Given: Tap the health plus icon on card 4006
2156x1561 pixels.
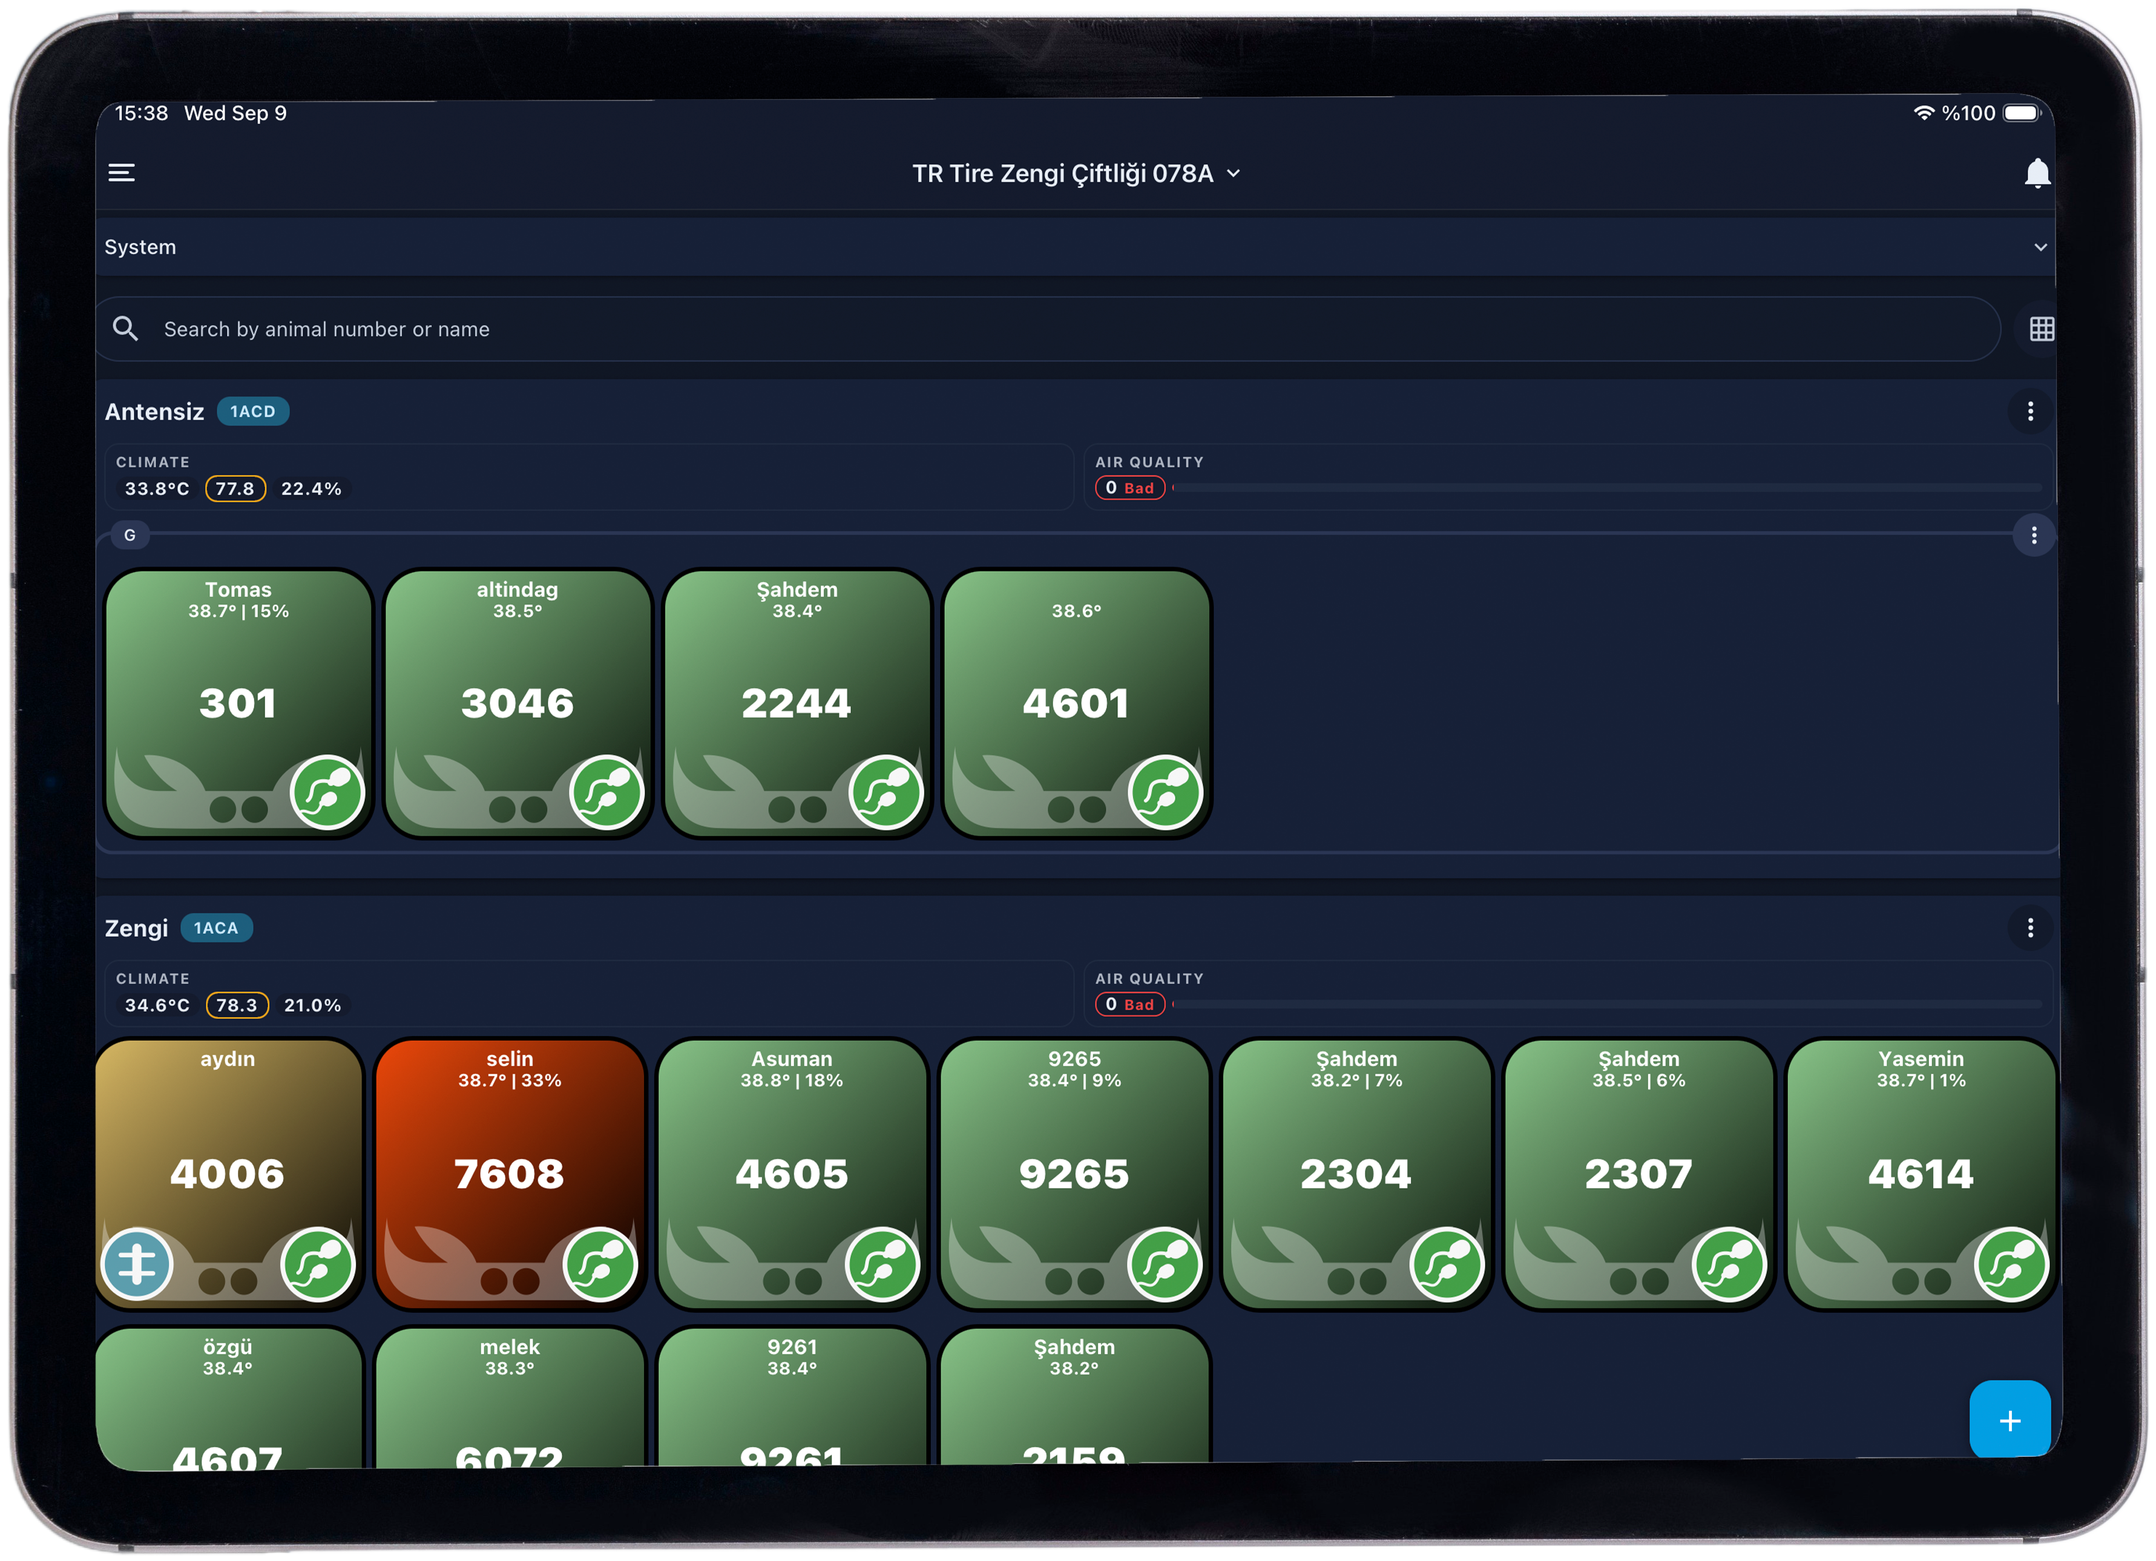Looking at the screenshot, I should [137, 1264].
